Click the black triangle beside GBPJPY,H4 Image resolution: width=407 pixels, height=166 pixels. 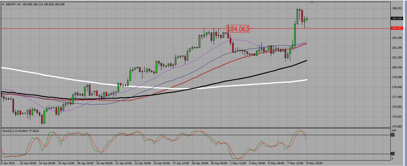coord(3,5)
